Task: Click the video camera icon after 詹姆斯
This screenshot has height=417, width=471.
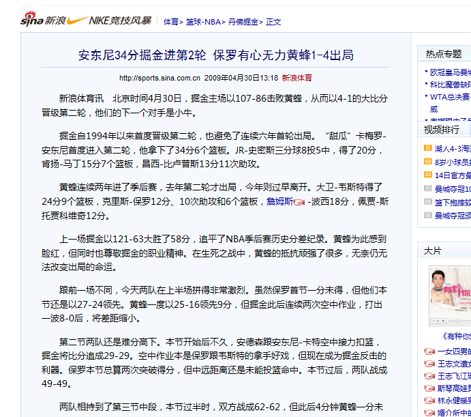Action: [299, 202]
